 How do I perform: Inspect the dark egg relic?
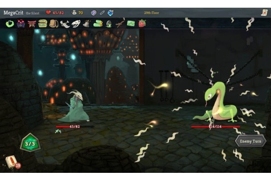tap(109, 24)
